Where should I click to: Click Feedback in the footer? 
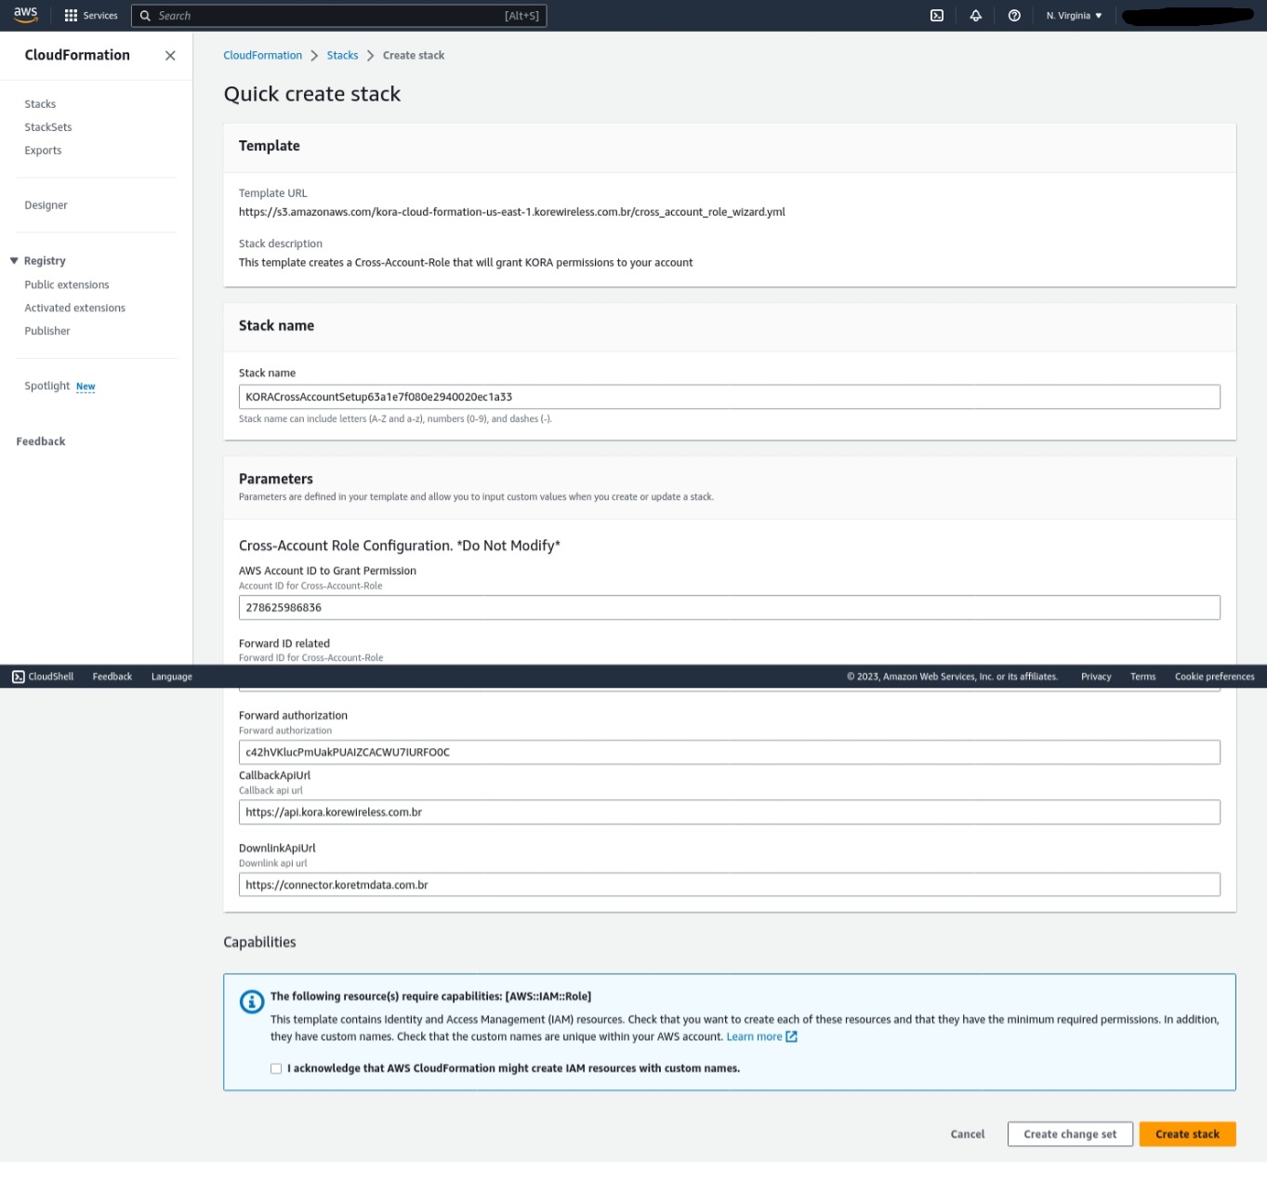pos(112,677)
